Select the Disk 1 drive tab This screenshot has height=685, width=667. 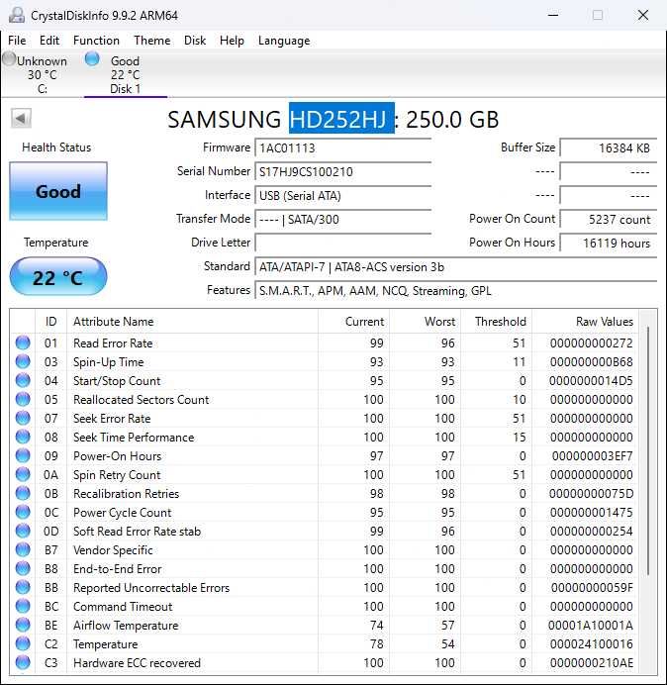point(126,74)
